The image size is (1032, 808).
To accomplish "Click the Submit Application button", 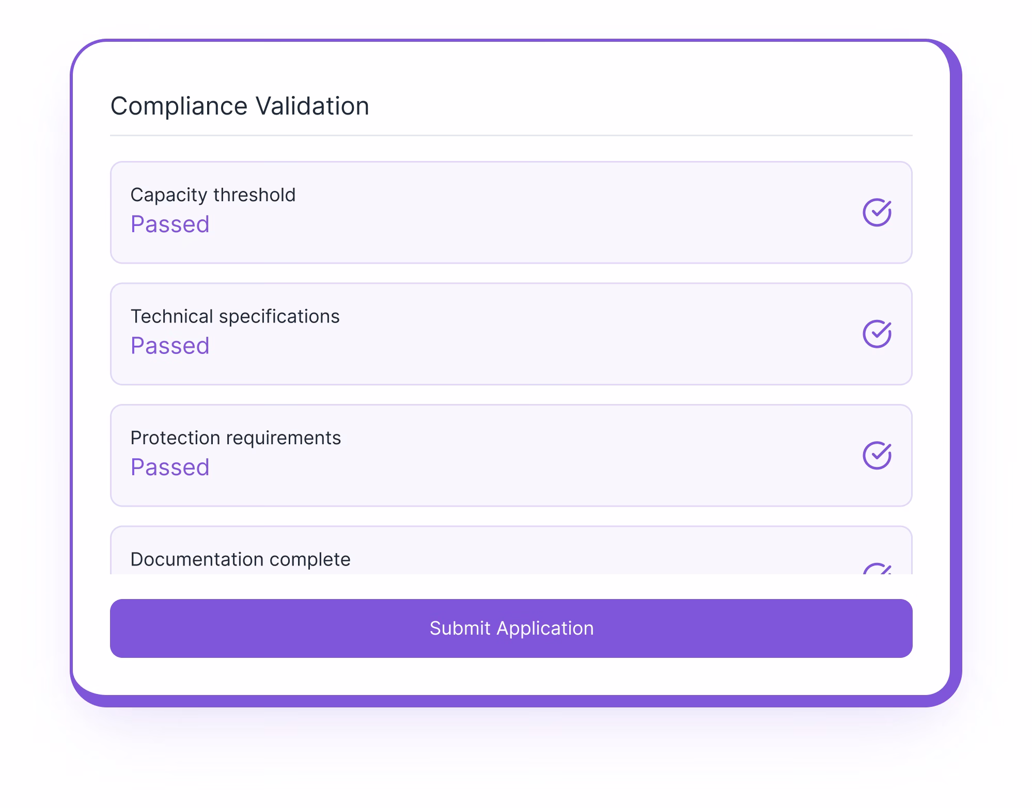I will [x=511, y=628].
